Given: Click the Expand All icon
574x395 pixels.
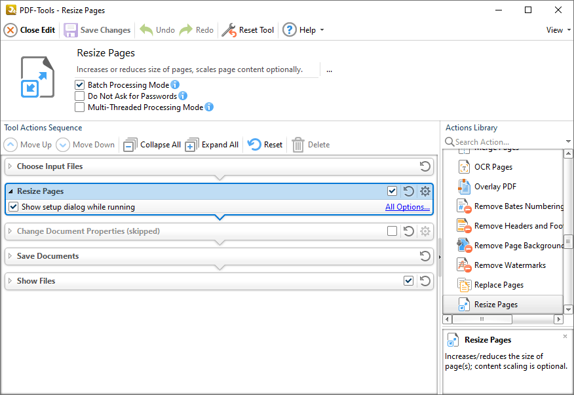Looking at the screenshot, I should [x=191, y=145].
